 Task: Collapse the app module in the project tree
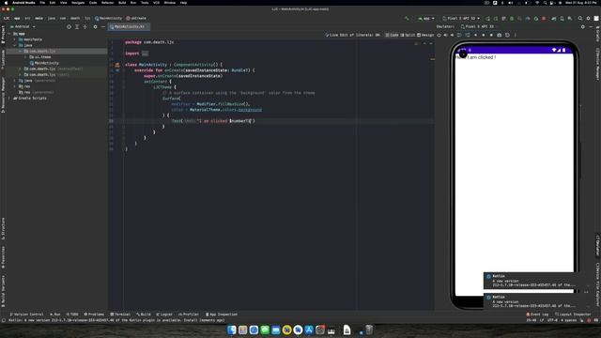[9, 34]
